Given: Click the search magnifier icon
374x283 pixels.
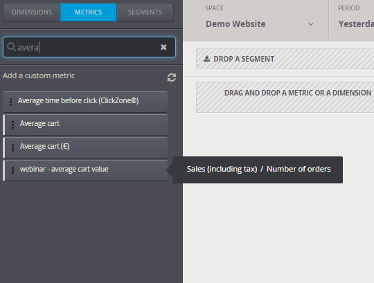Looking at the screenshot, I should pos(11,47).
